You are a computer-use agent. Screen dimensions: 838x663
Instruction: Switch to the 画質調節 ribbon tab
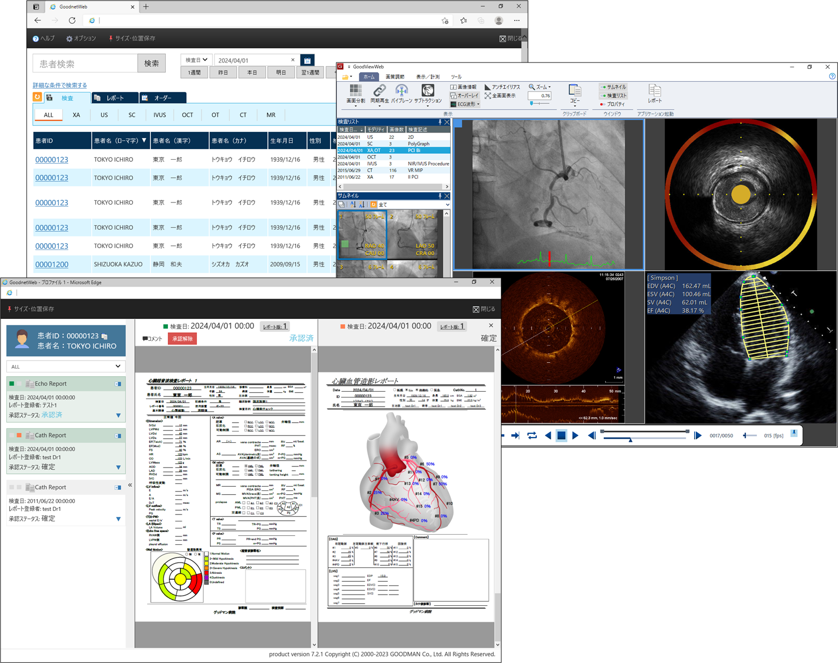click(395, 77)
